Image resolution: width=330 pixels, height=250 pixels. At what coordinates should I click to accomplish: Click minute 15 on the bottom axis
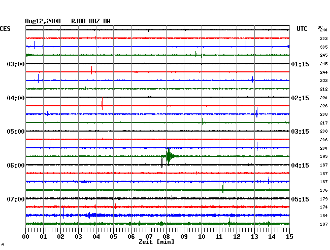pos(289,236)
